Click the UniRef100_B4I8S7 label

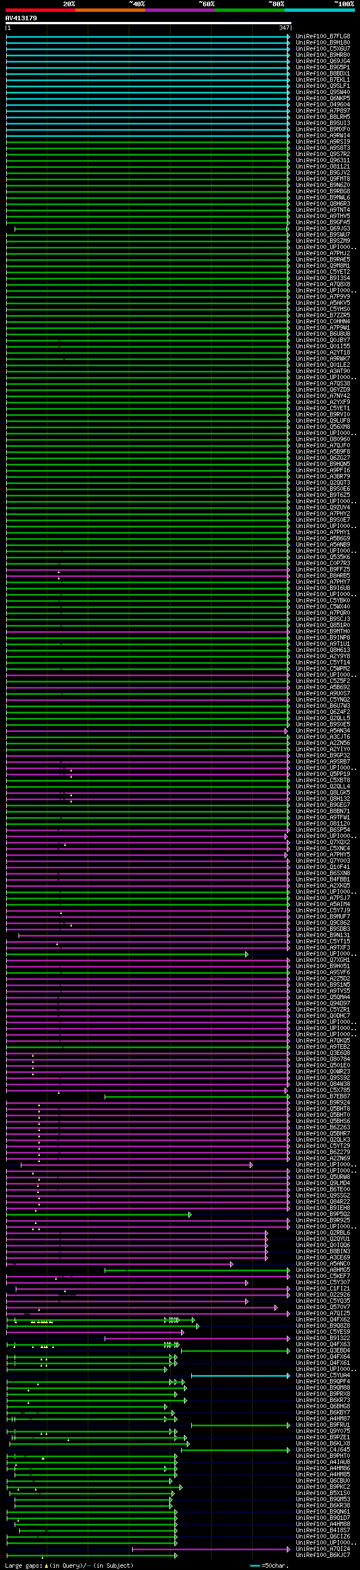pyautogui.click(x=323, y=1530)
